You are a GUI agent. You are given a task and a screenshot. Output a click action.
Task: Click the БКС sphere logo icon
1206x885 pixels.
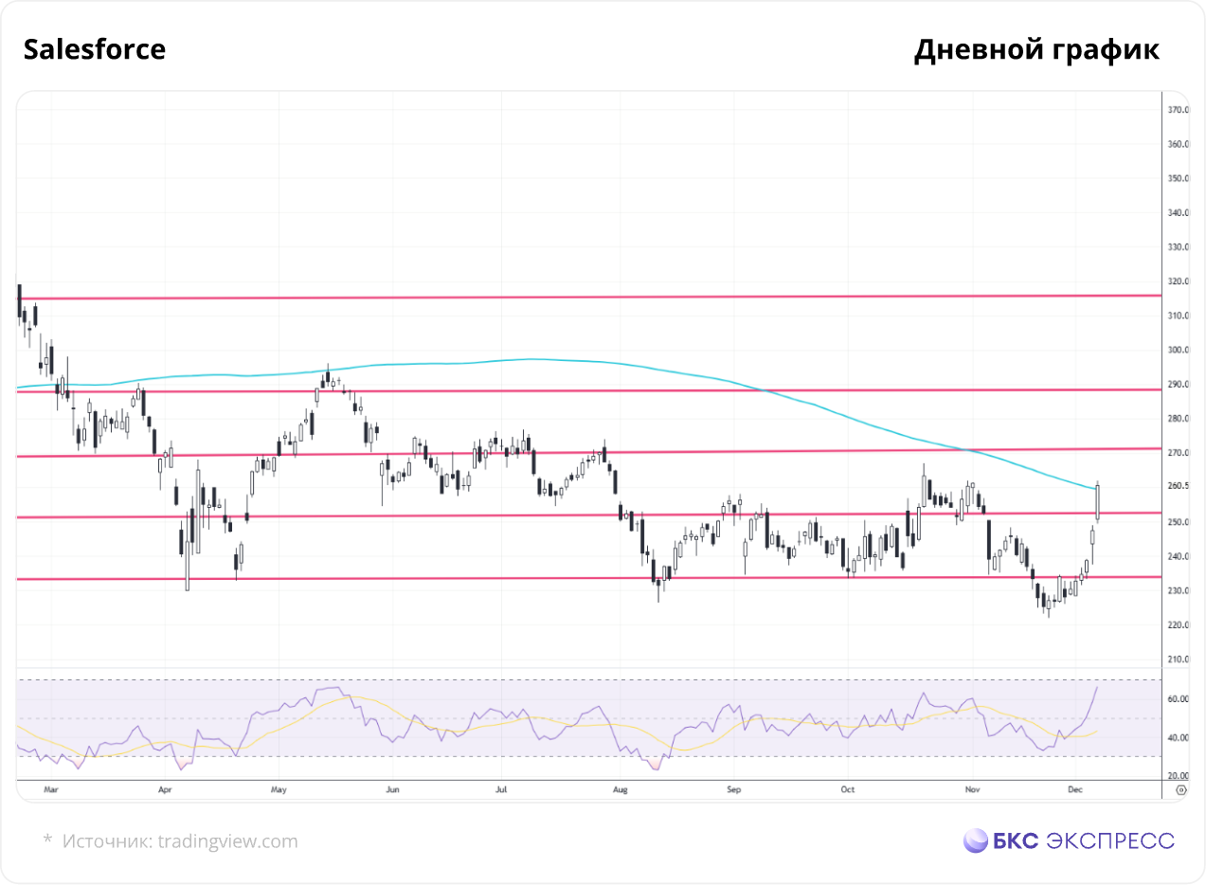pos(975,840)
